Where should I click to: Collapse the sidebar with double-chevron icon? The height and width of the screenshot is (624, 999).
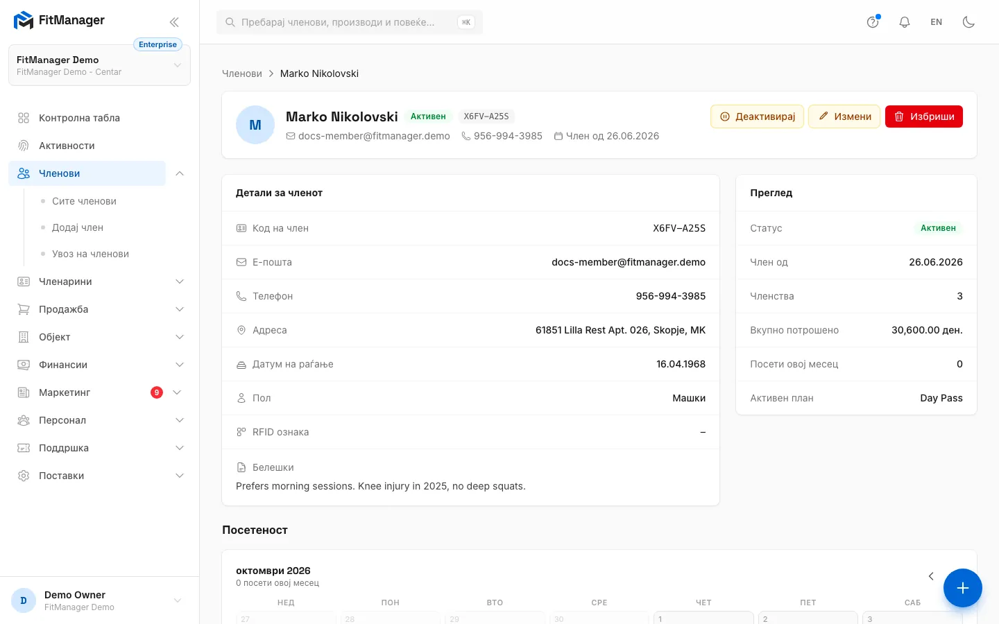point(174,22)
